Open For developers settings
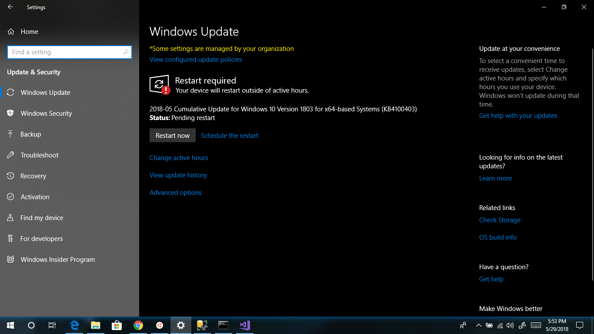 pos(70,239)
